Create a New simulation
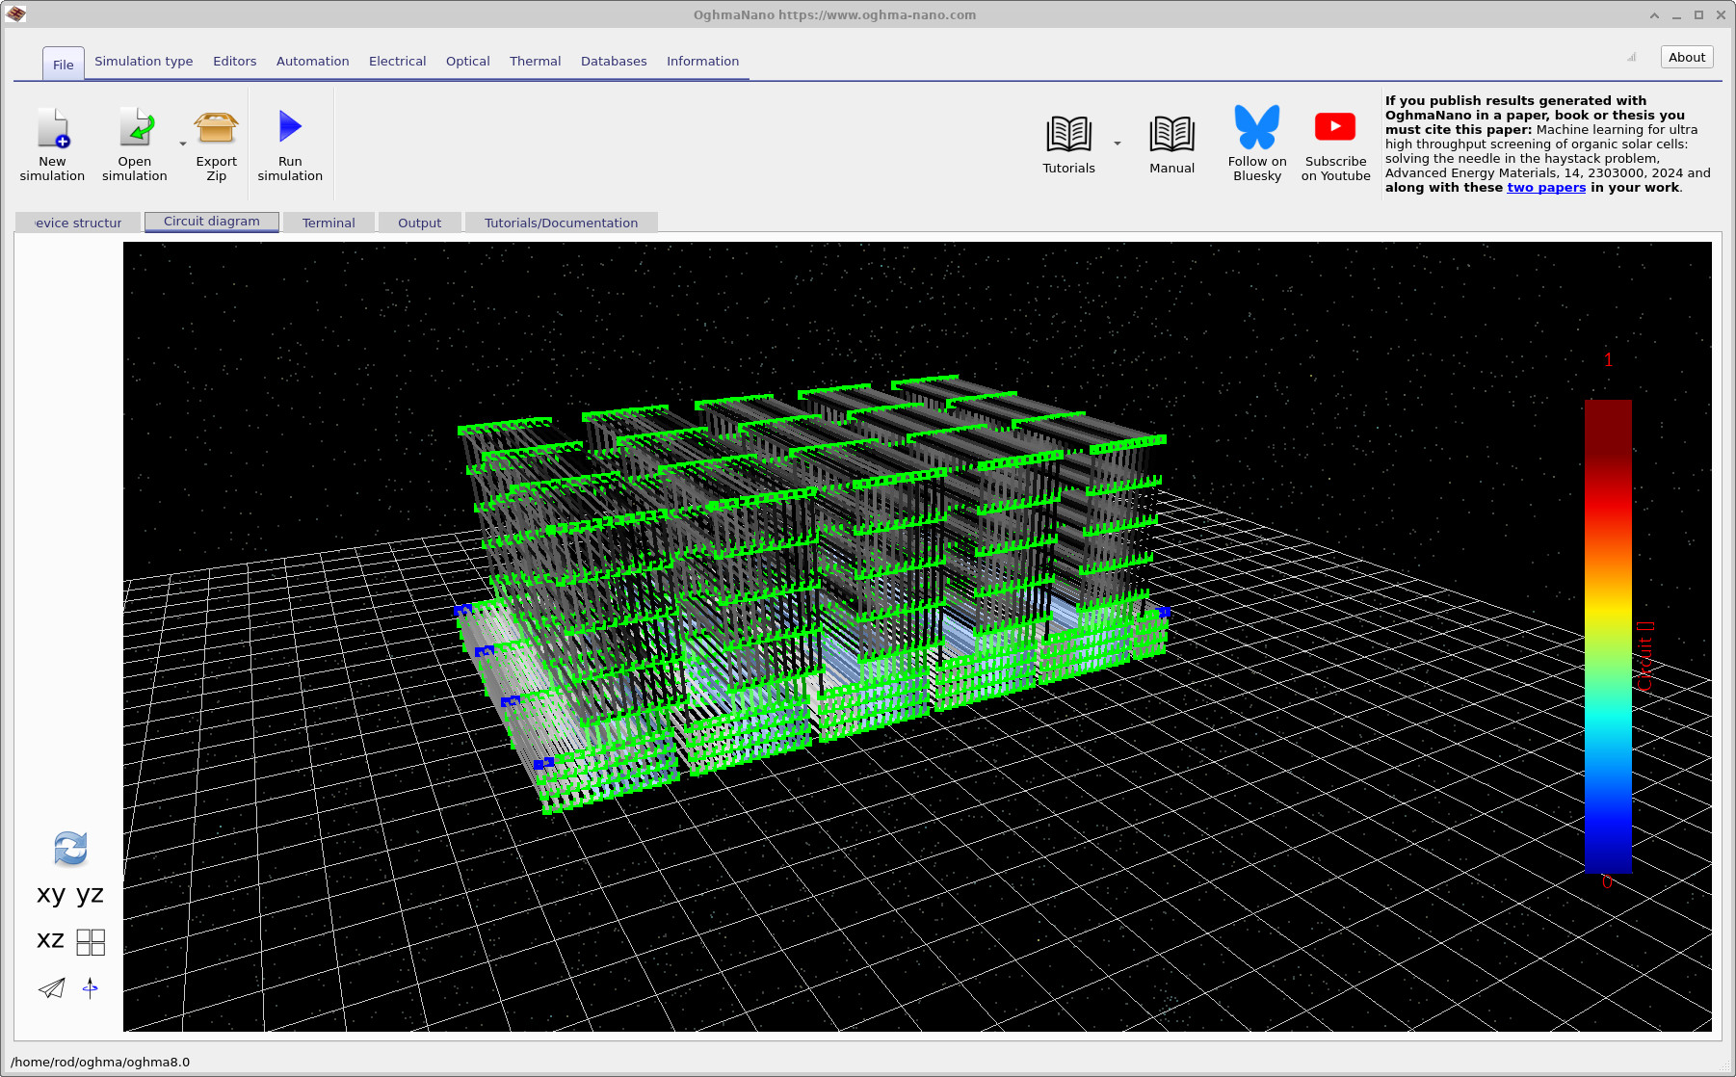 coord(52,143)
